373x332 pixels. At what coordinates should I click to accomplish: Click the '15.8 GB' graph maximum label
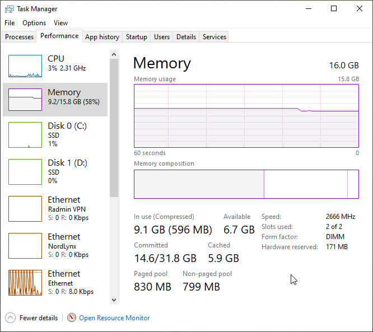click(x=348, y=79)
